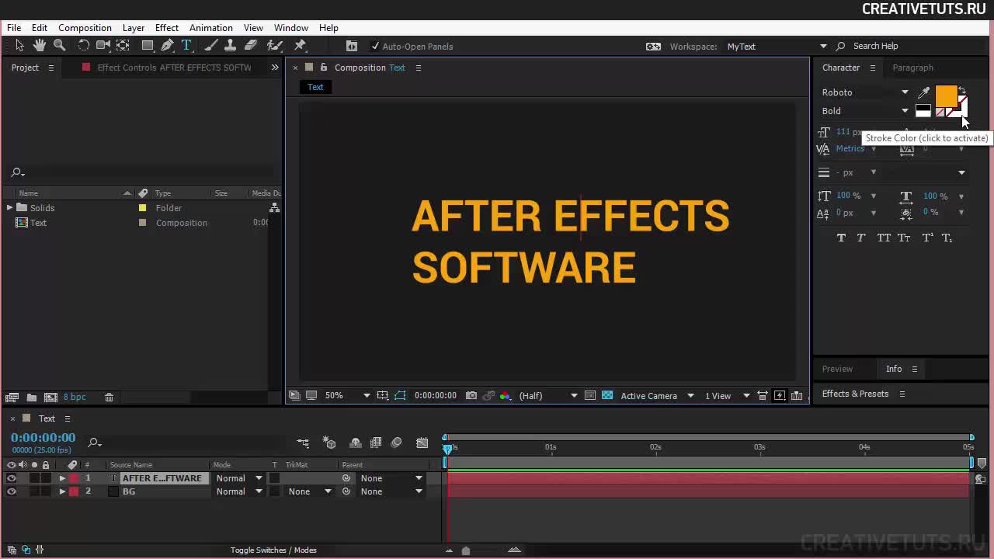Open the (Half) resolution dropdown

pos(547,396)
